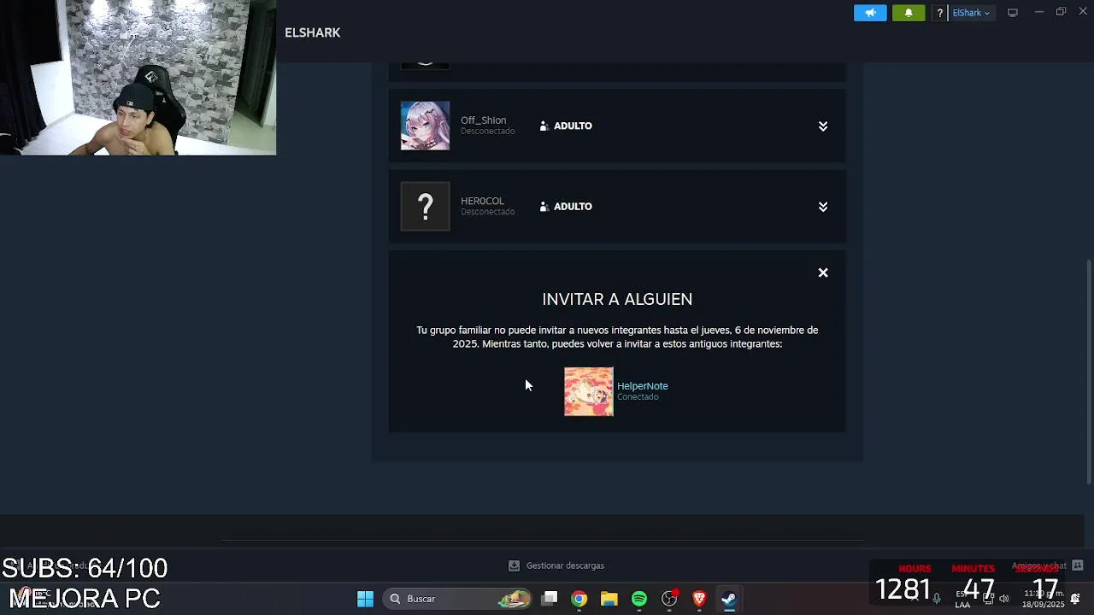
Task: Click the HEROCOL username
Action: (482, 201)
